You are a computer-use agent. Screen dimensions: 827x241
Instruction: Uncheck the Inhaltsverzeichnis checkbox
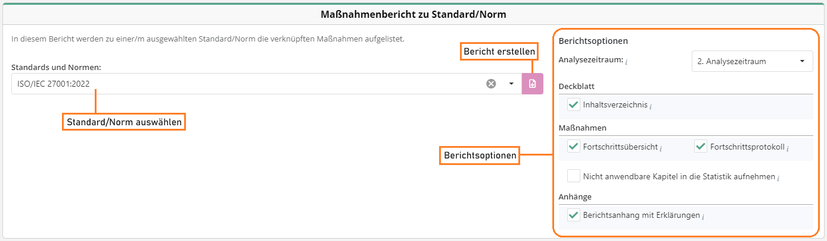tap(574, 105)
